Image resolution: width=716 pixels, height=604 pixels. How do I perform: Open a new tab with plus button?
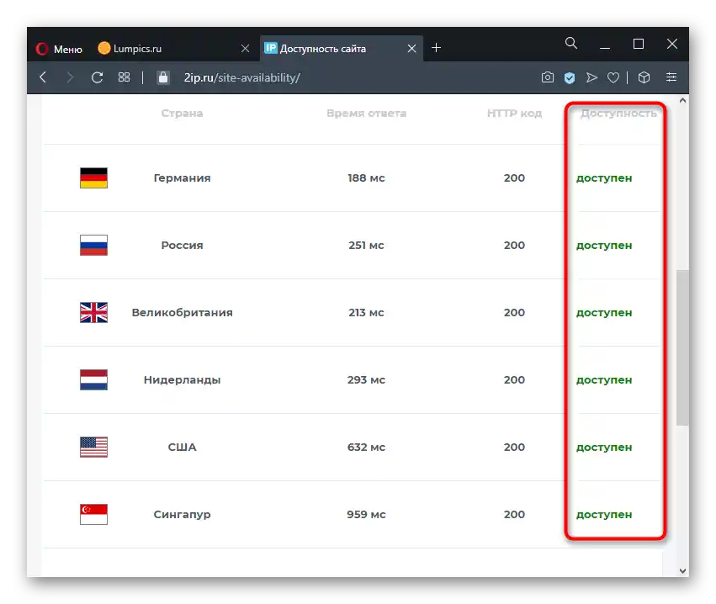436,47
